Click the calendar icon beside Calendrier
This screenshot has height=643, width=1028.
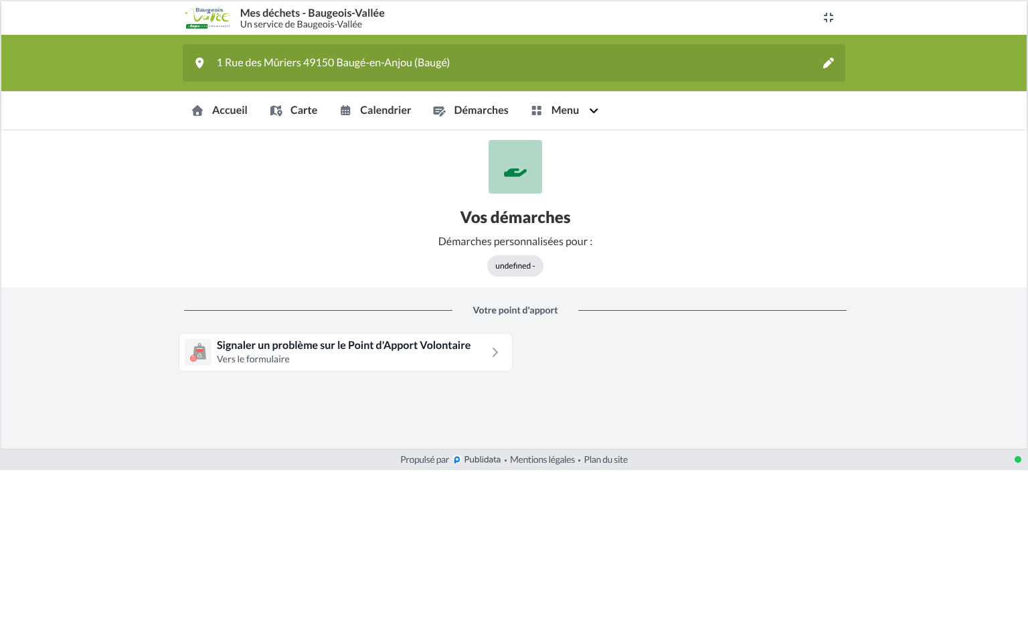click(345, 111)
